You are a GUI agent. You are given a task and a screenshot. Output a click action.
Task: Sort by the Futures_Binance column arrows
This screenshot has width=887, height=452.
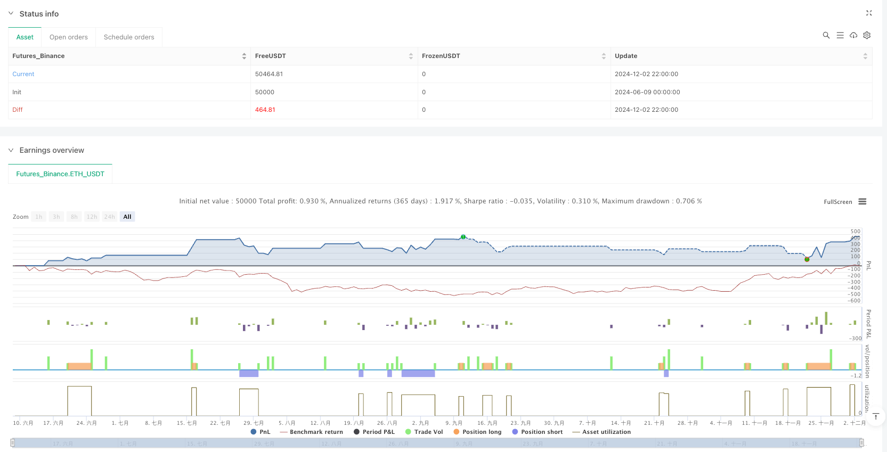[x=244, y=56]
